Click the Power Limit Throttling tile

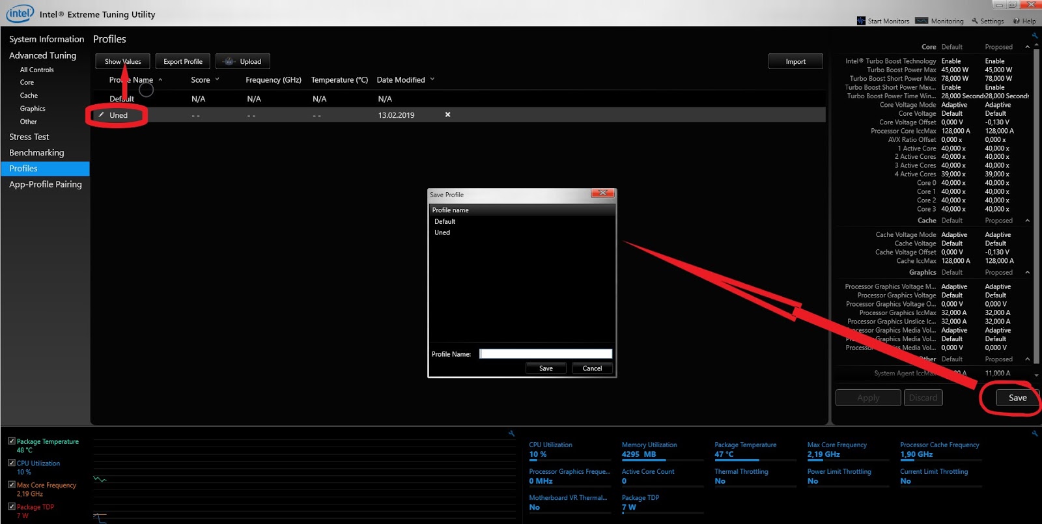(849, 476)
